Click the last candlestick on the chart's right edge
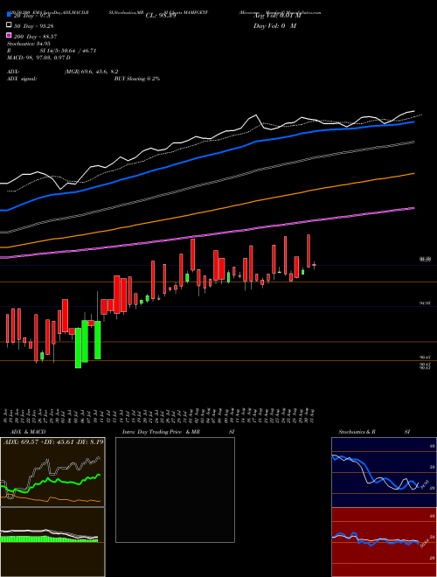Image resolution: width=437 pixels, height=577 pixels. click(x=314, y=265)
